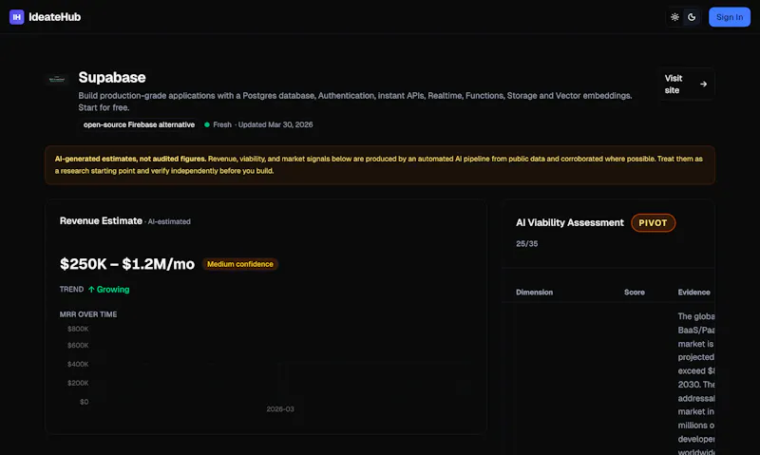Click the Sign In button
Screen dimensions: 760x455
[730, 17]
